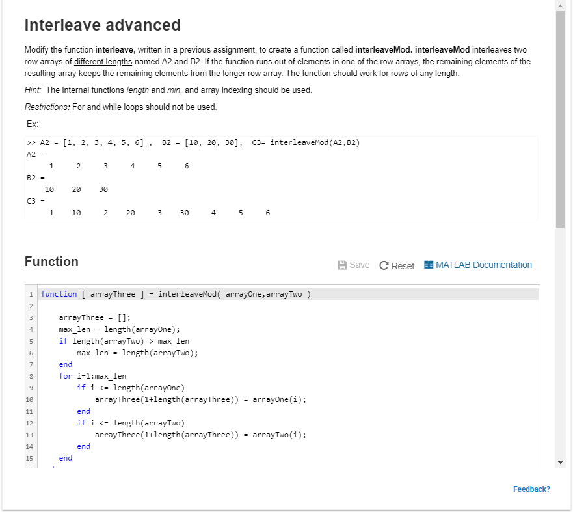Click line number 8 in the editor
The width and height of the screenshot is (573, 512).
[x=29, y=375]
